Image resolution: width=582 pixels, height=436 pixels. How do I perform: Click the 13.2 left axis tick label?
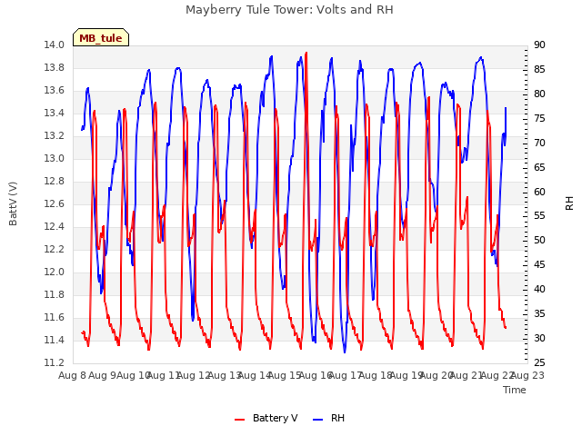[x=55, y=136]
